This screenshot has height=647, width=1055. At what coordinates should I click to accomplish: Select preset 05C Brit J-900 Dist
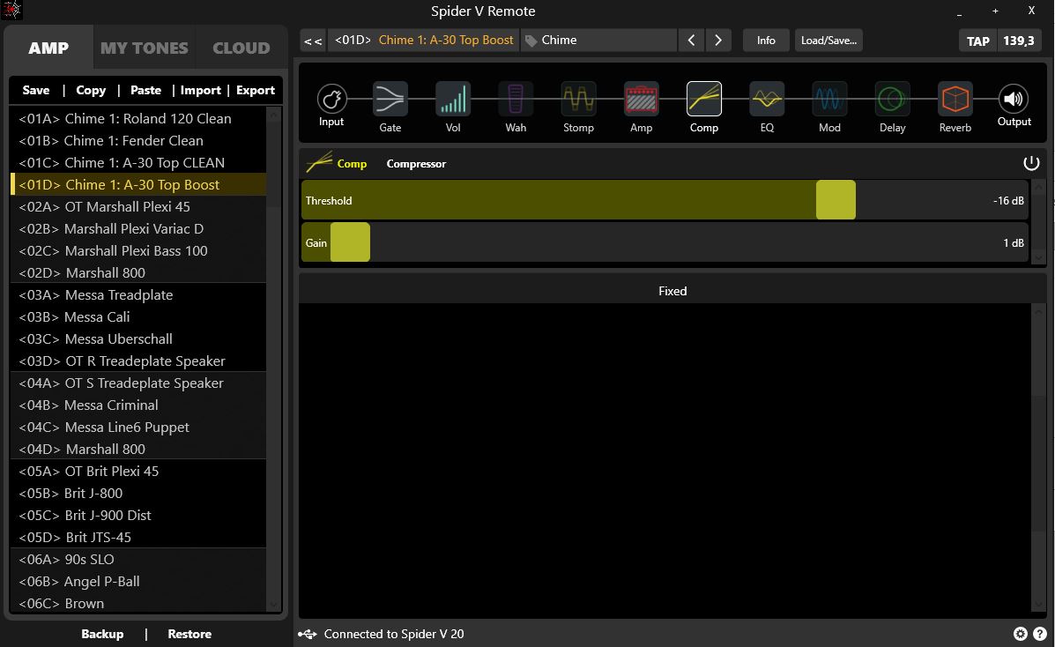click(x=137, y=515)
